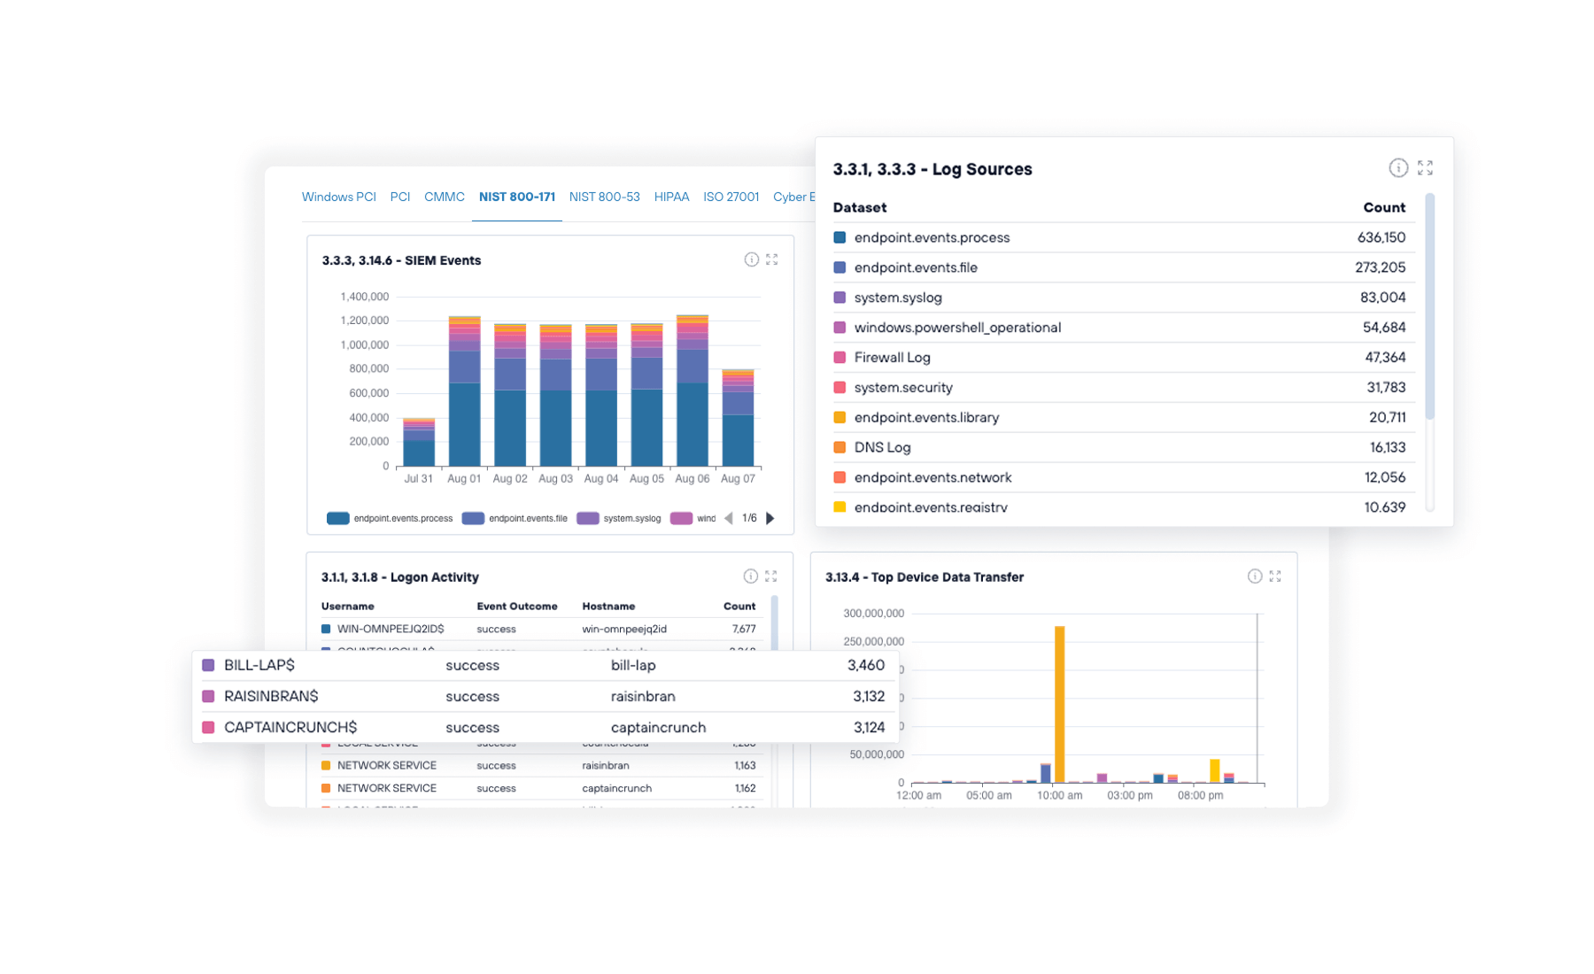Click the info icon on Logon Activity panel
This screenshot has height=974, width=1594.
coord(751,576)
